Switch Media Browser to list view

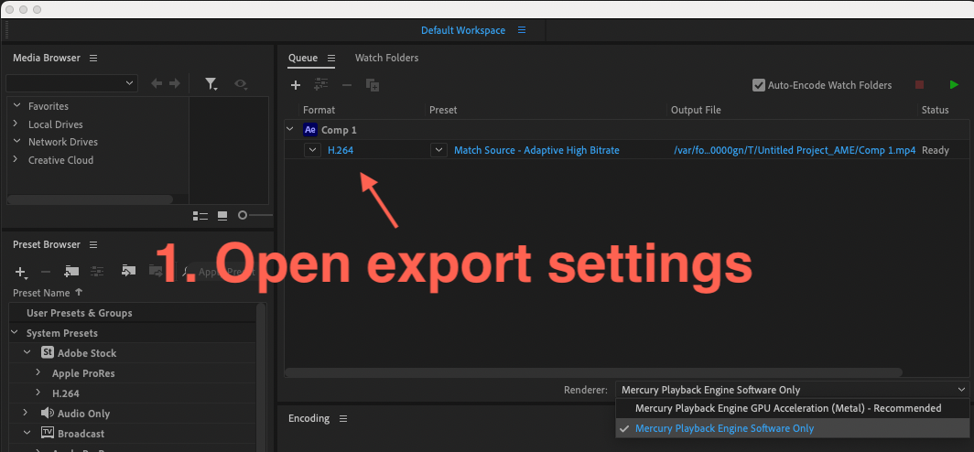coord(200,215)
